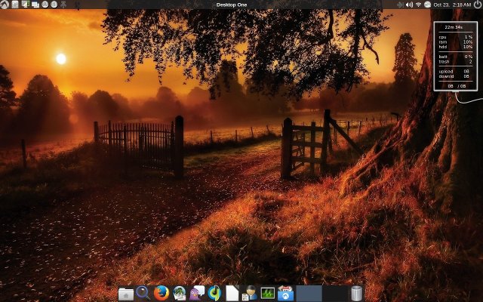Click the round white tray icon beside date

pyautogui.click(x=427, y=5)
